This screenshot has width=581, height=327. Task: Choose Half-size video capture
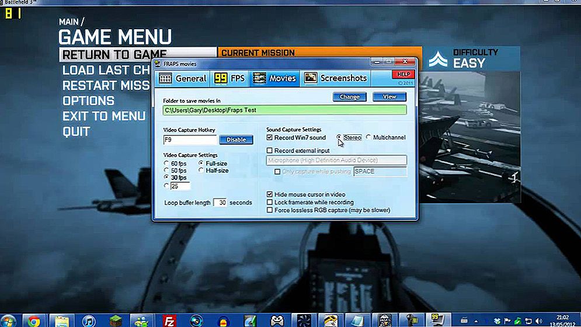coord(201,170)
